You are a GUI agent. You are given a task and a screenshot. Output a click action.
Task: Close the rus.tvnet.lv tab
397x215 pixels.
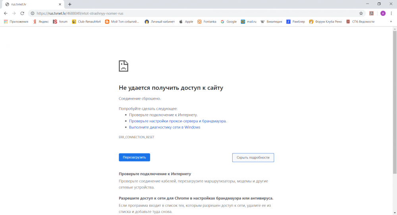[60, 4]
